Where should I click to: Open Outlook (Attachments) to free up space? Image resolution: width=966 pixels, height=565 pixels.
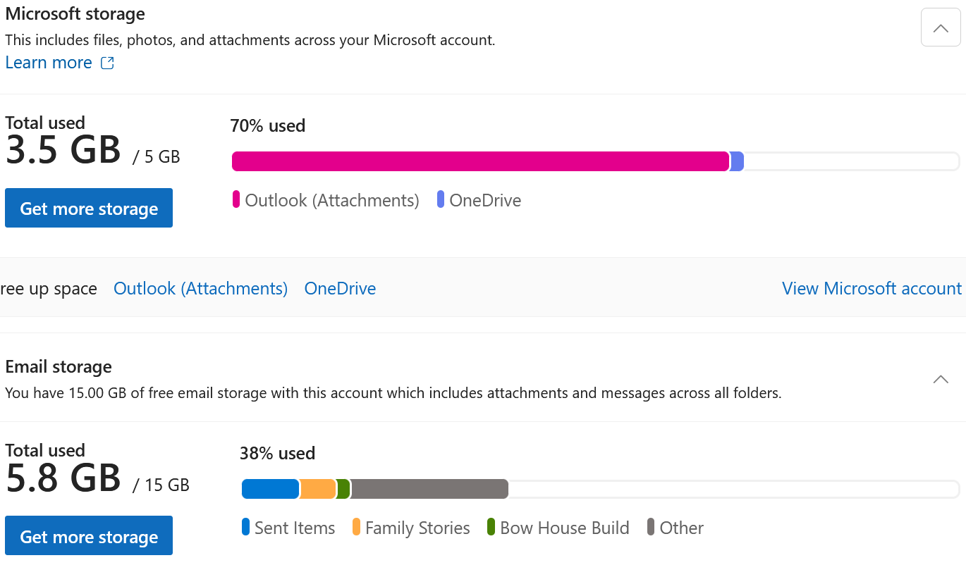(200, 288)
